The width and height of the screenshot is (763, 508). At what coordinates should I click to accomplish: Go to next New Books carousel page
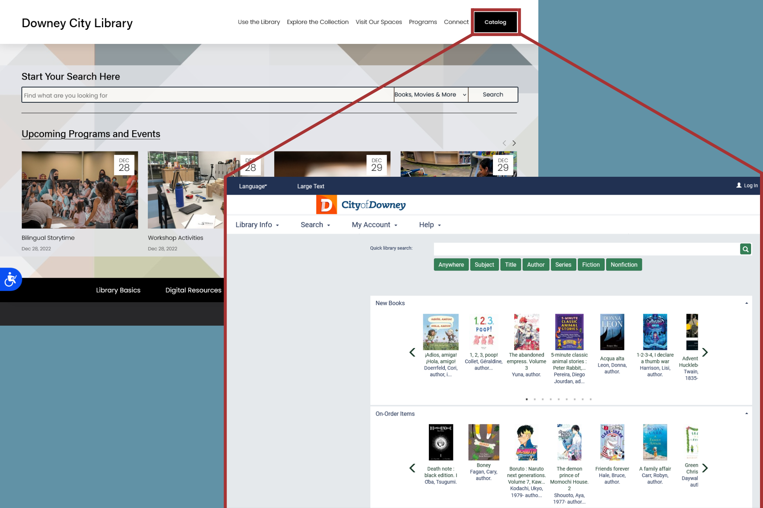(x=705, y=352)
